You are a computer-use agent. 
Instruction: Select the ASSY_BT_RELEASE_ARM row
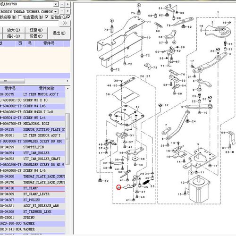pyautogui.click(x=32, y=206)
